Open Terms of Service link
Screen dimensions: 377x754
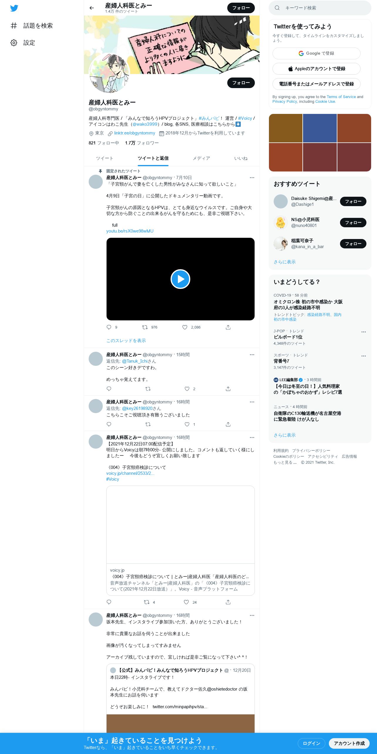coord(341,97)
